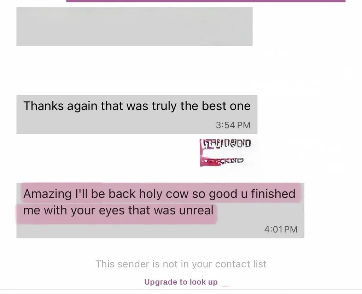Select the "Amazing I'll be back" message
Image resolution: width=362 pixels, height=294 pixels.
pos(160,211)
